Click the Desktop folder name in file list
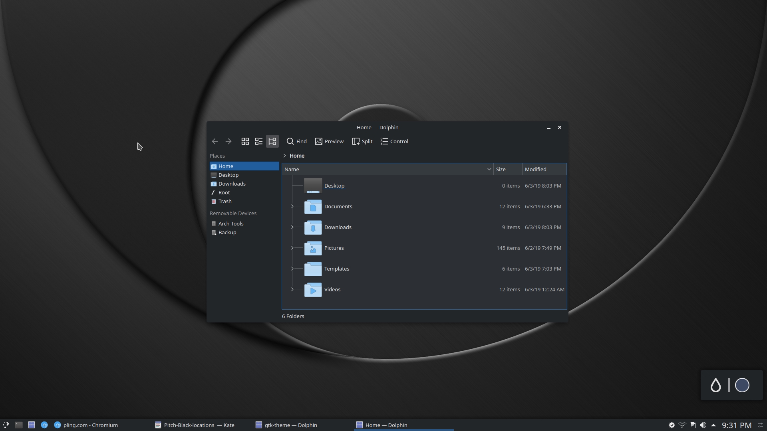 point(334,186)
